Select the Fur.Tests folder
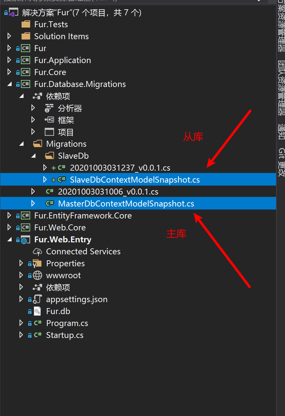Viewport: 285px width, 416px height. click(x=51, y=25)
